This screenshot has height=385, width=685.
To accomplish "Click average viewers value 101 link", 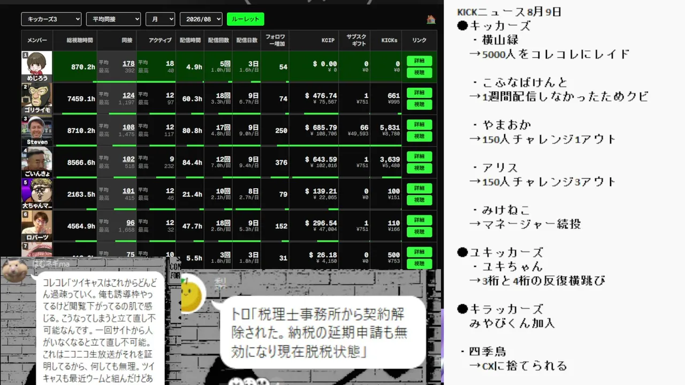I will [128, 191].
